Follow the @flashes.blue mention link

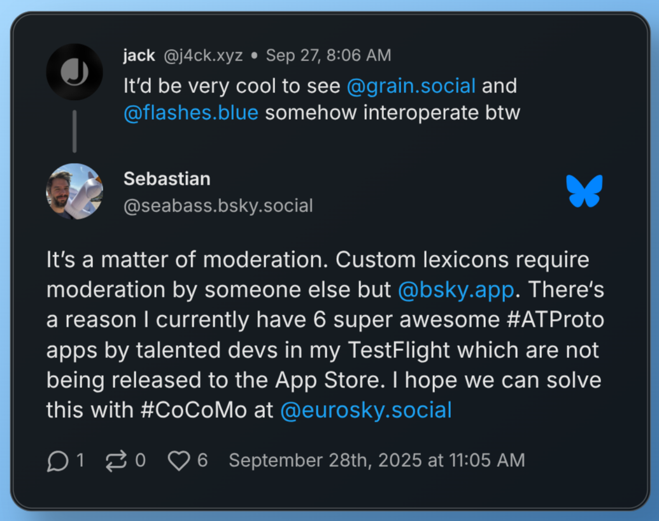tap(190, 113)
